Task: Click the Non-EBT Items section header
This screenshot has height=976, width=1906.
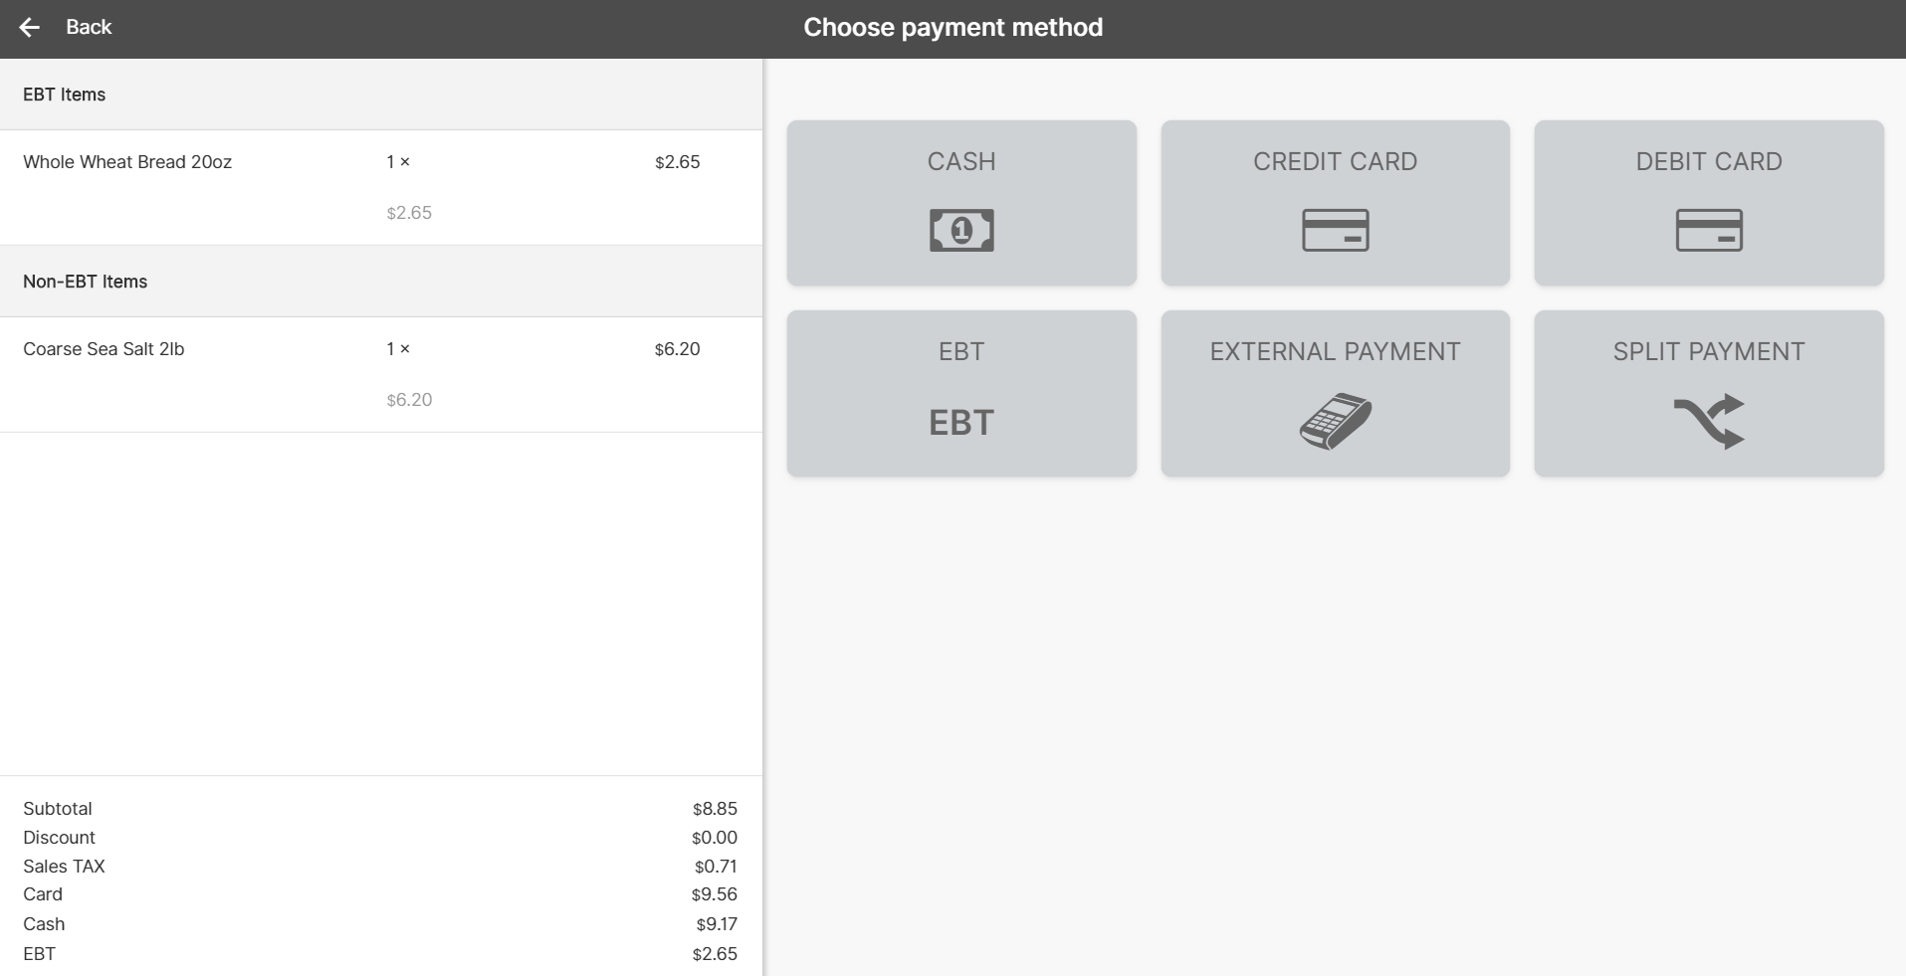Action: [86, 282]
